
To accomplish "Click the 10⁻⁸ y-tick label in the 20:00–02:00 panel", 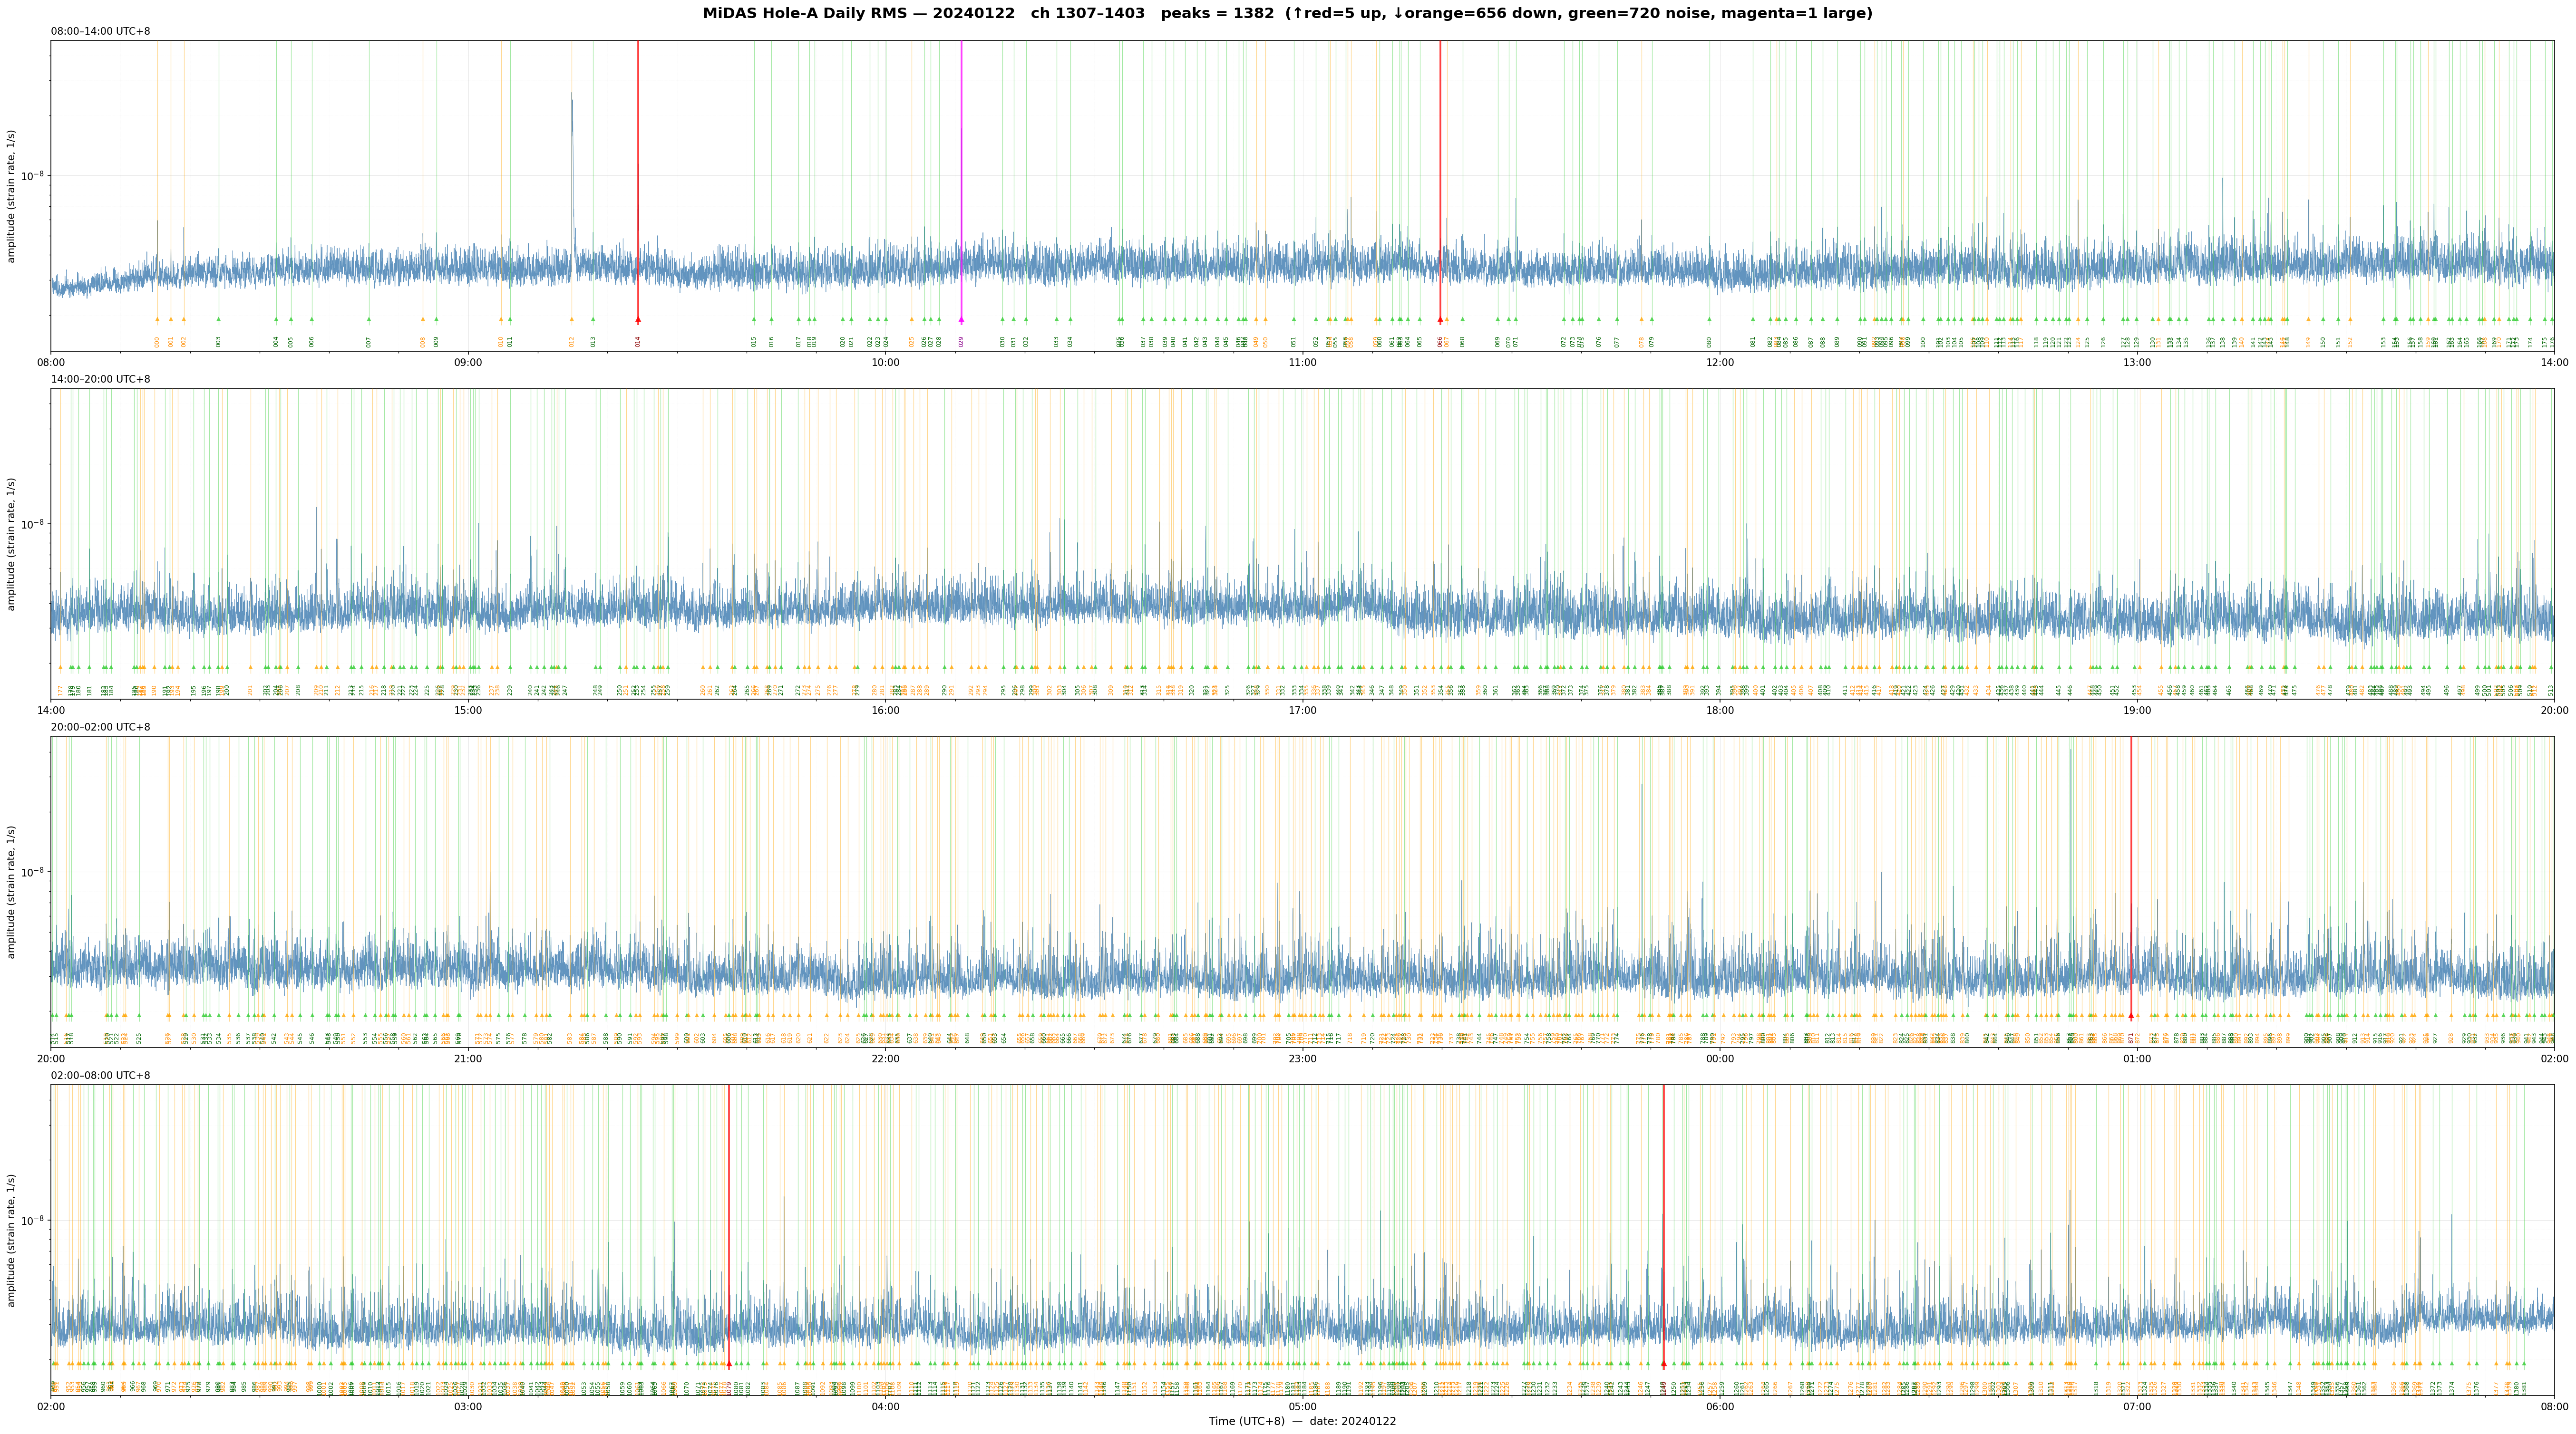I will tap(33, 871).
